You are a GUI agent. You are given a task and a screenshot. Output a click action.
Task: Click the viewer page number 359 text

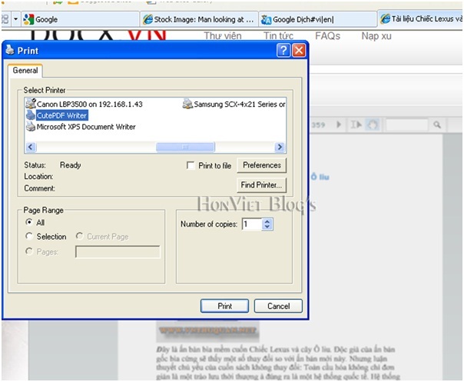(318, 125)
